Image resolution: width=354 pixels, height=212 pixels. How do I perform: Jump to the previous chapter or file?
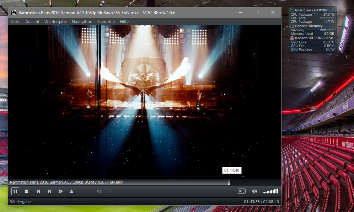(x=38, y=191)
